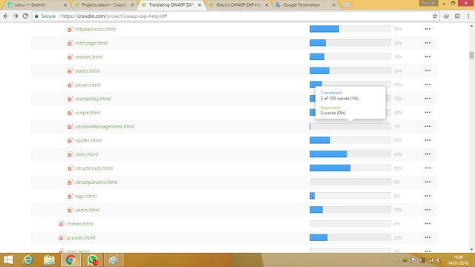This screenshot has width=475, height=267.
Task: Open the scanpolicy.html file link
Action: pyautogui.click(x=93, y=99)
